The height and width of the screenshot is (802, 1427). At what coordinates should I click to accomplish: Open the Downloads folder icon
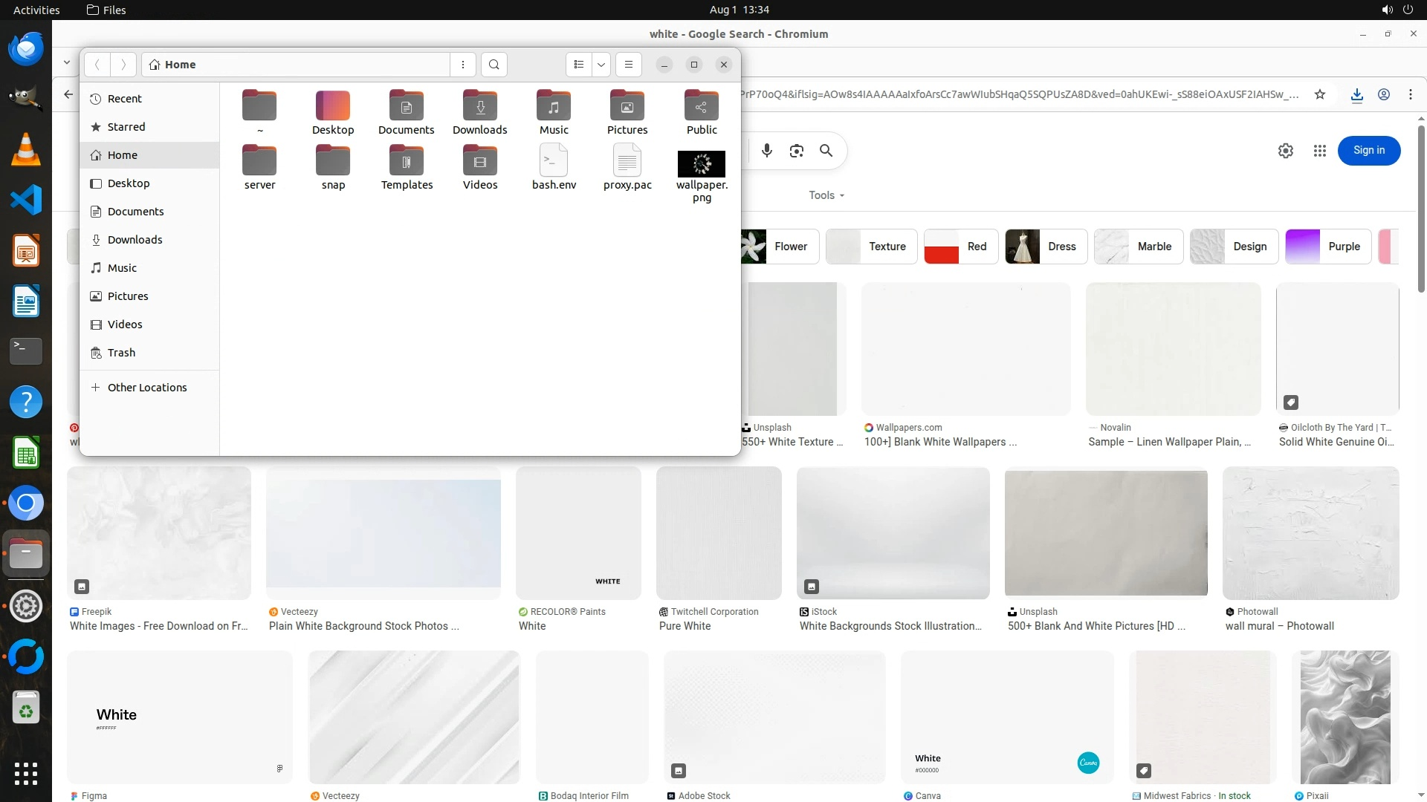[x=480, y=106]
